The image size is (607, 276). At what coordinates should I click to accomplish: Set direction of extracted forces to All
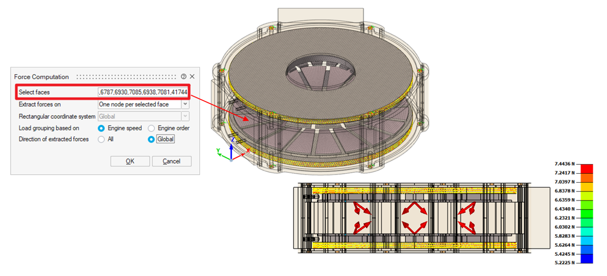(101, 139)
